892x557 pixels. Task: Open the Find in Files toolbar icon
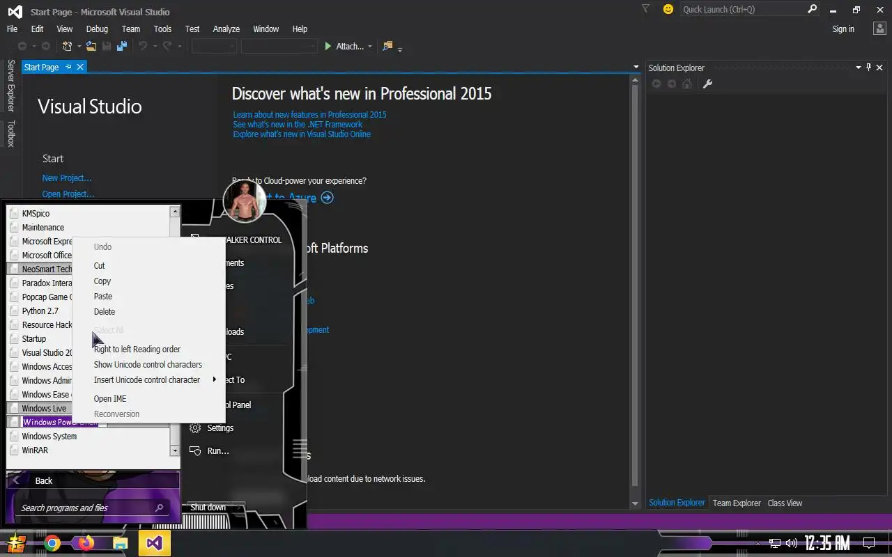point(388,46)
